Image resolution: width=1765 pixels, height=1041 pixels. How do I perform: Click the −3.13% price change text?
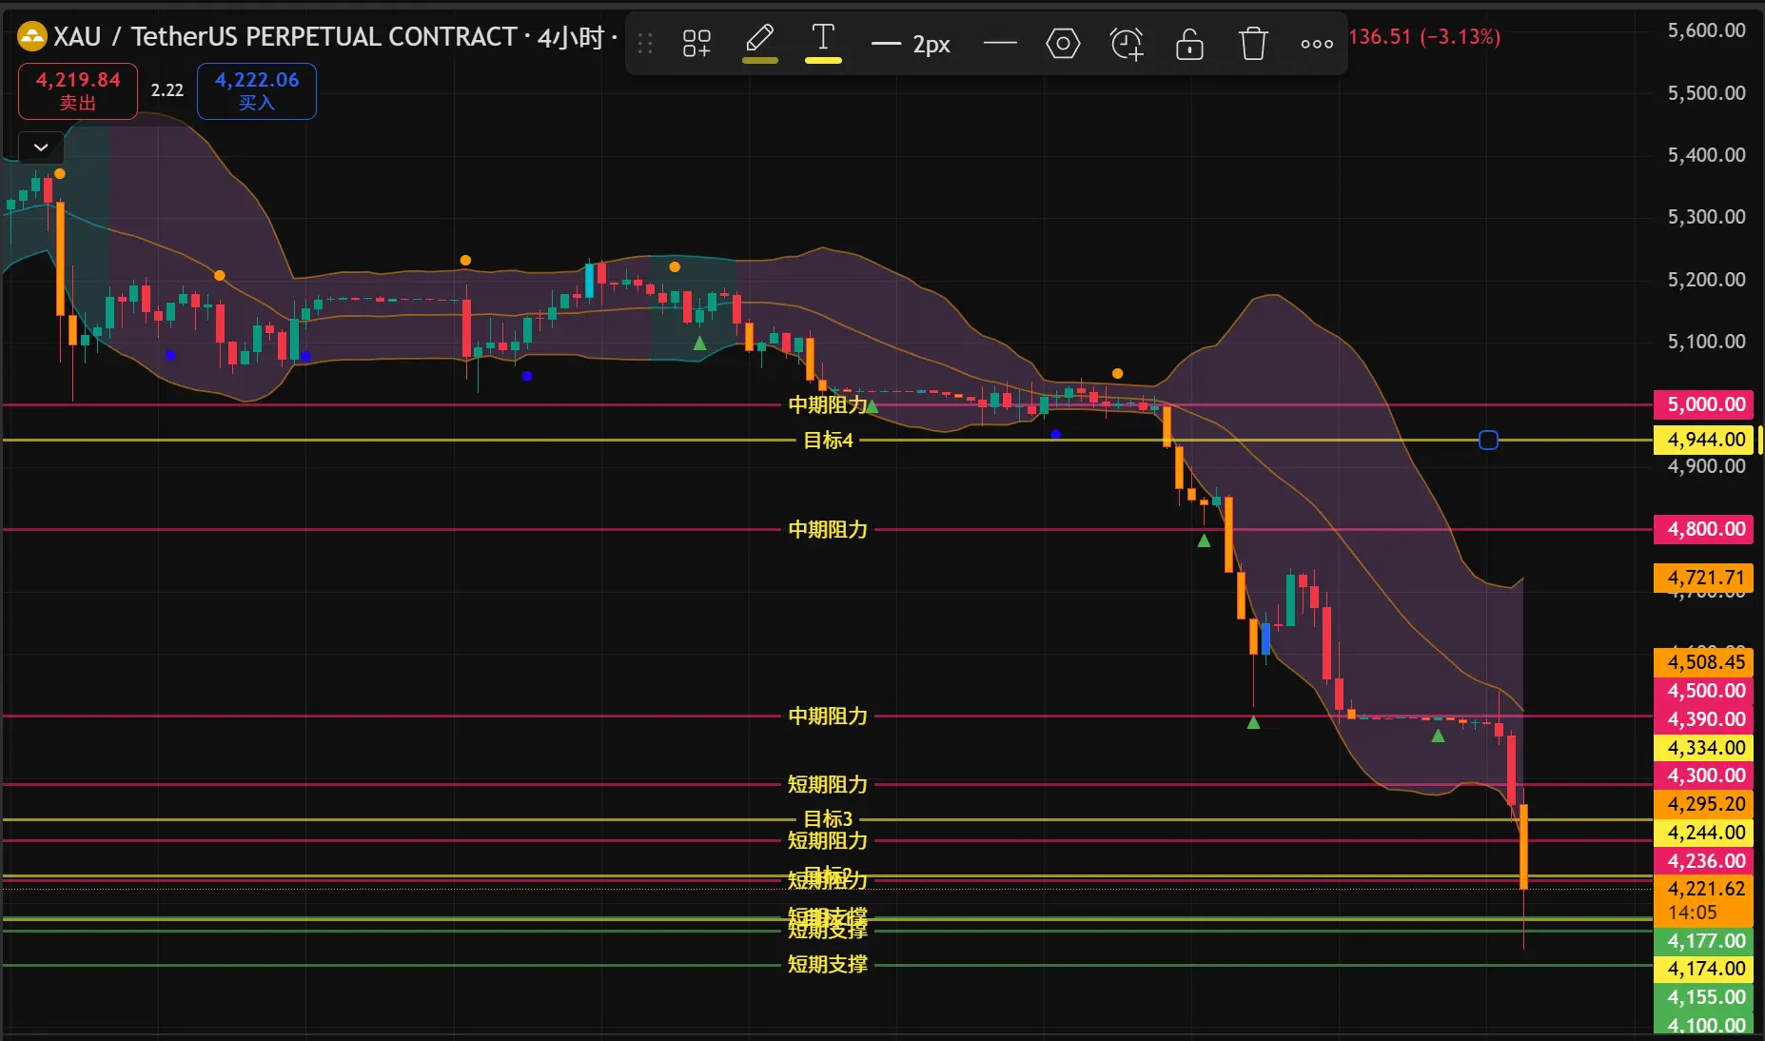pyautogui.click(x=1461, y=37)
